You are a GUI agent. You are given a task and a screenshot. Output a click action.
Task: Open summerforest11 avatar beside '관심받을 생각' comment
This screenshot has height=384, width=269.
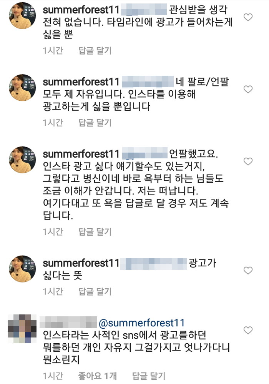tap(22, 15)
